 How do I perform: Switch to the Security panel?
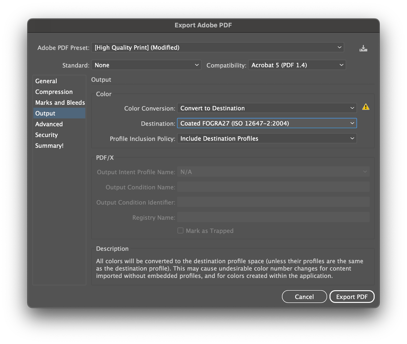tap(59, 135)
